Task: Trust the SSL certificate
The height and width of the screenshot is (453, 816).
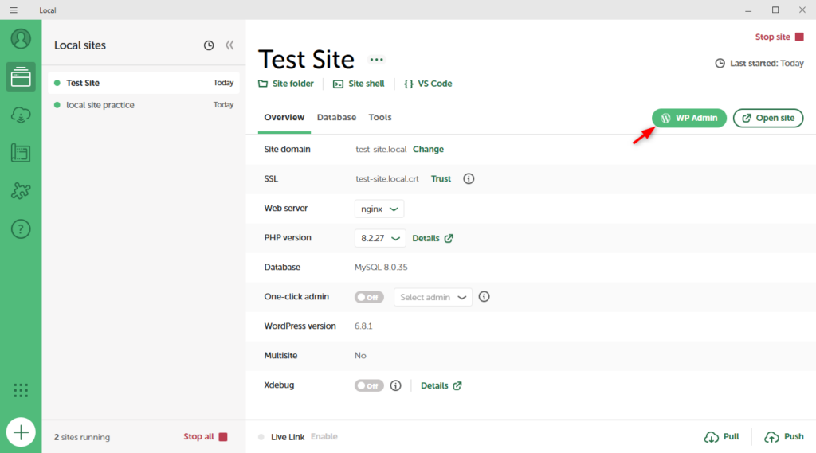Action: (441, 179)
